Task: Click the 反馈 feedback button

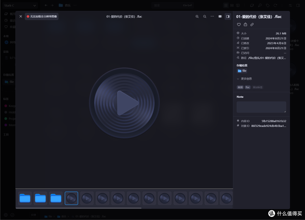Action: (33, 215)
